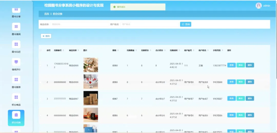Open the 图书推荐 sidebar icon
The height and width of the screenshot is (133, 277).
(16, 80)
